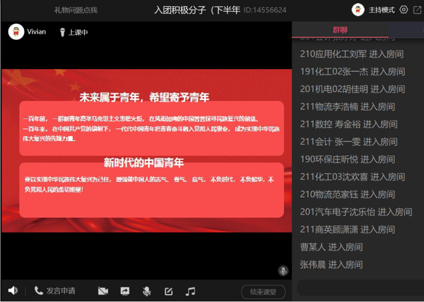The width and height of the screenshot is (424, 302).
Task: Open the settings gear icon
Action: pyautogui.click(x=403, y=10)
